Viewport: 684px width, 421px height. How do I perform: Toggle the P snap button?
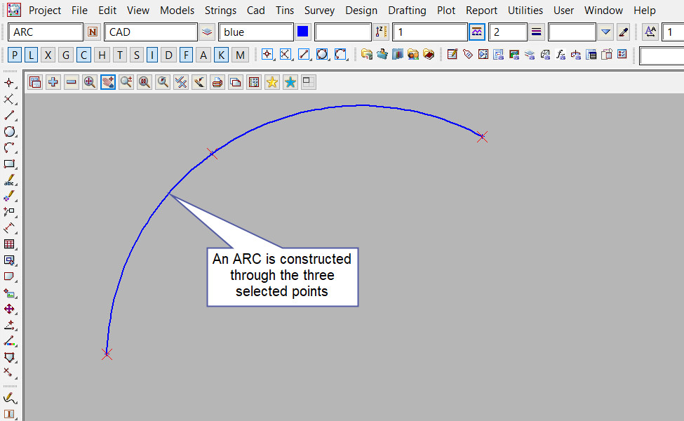point(15,55)
